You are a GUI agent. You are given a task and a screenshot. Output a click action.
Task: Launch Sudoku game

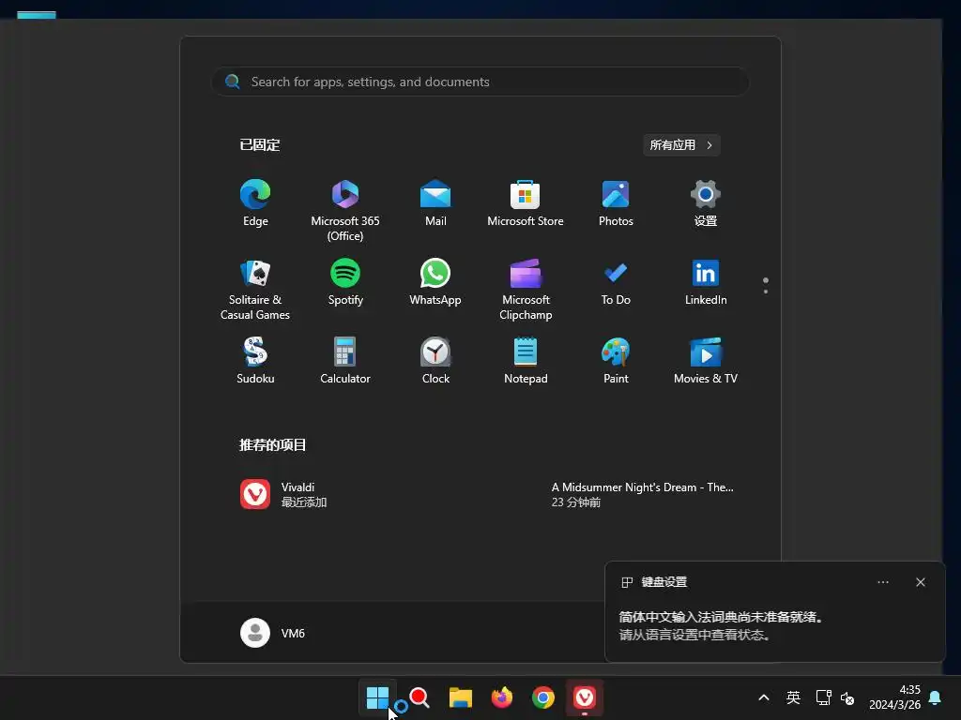[255, 361]
